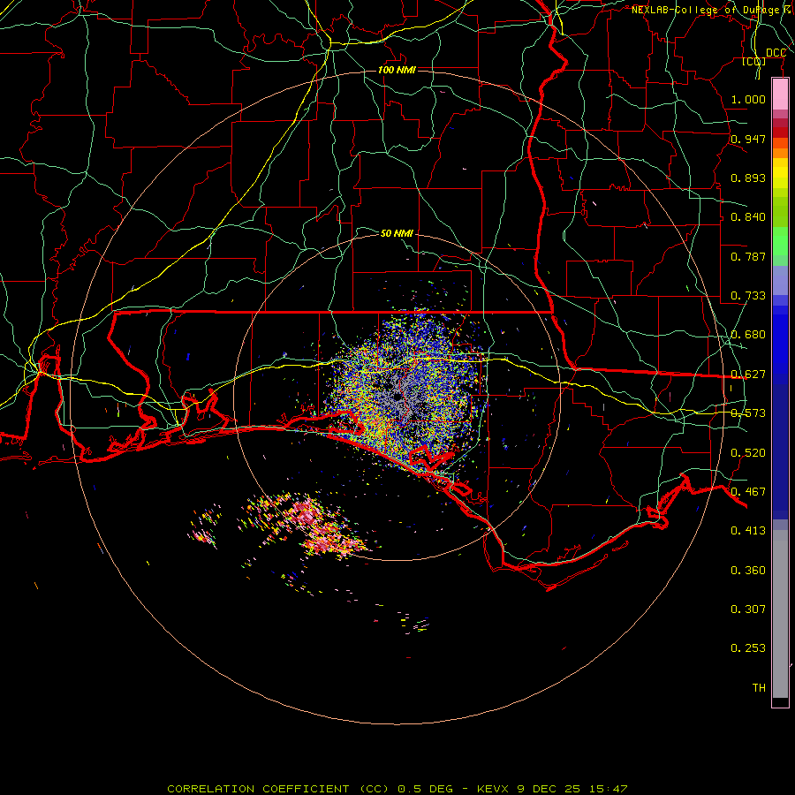
Task: Click the 1.000 value on the color scale
Action: pyautogui.click(x=748, y=99)
